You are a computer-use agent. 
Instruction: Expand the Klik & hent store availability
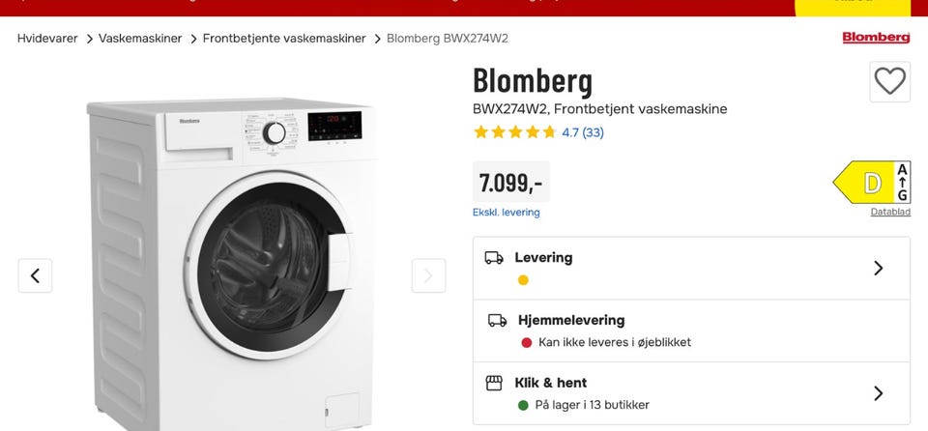pyautogui.click(x=878, y=393)
